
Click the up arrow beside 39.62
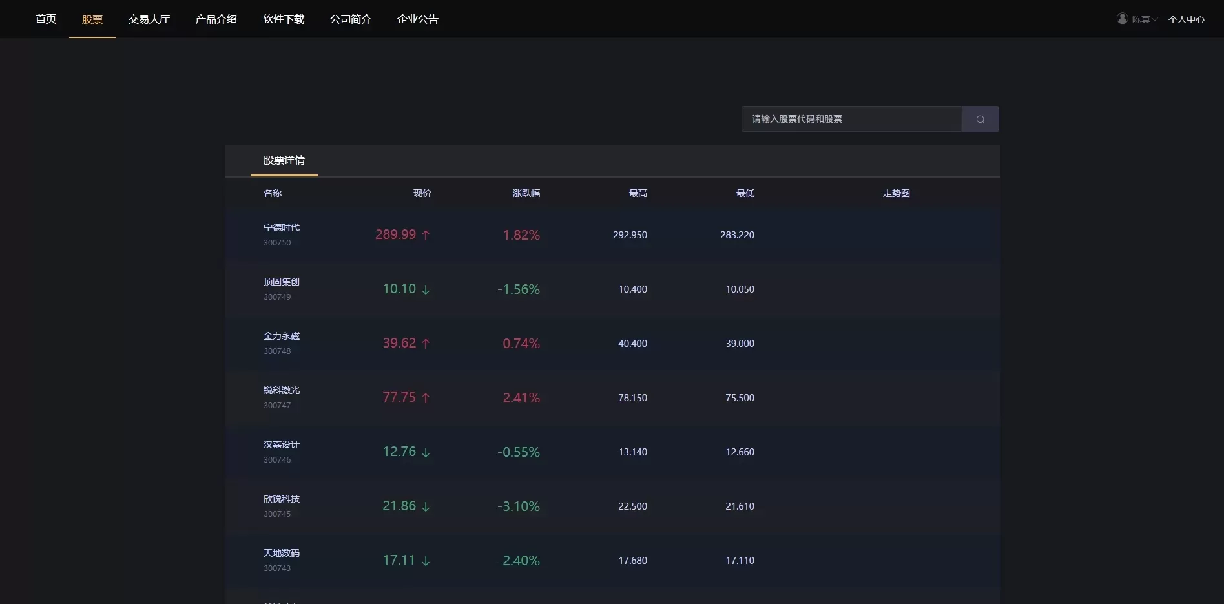pyautogui.click(x=426, y=344)
